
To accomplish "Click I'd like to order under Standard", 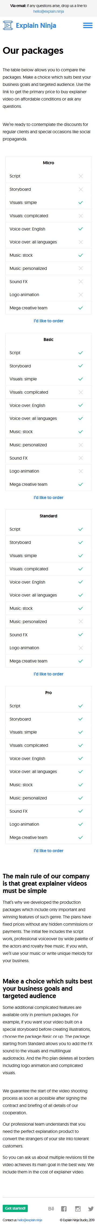I will 48,674.
